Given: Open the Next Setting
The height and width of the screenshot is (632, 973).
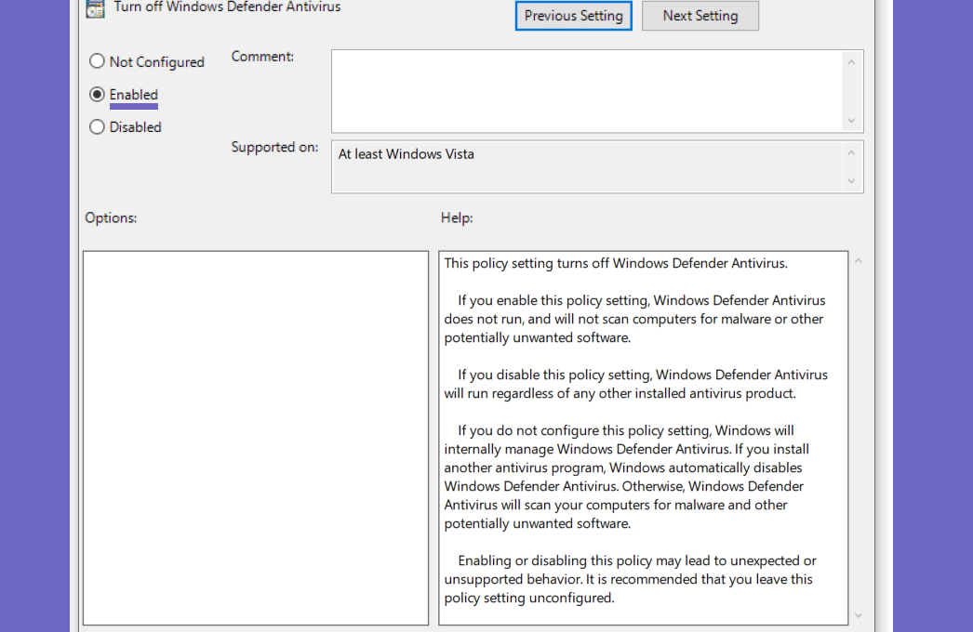Looking at the screenshot, I should [x=700, y=16].
